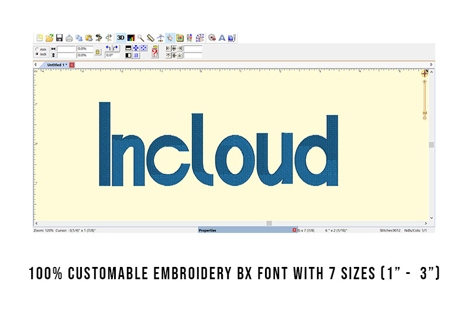Click the first thread arrow icon after Paste
Viewport: 468px width, 312px height.
(x=98, y=38)
